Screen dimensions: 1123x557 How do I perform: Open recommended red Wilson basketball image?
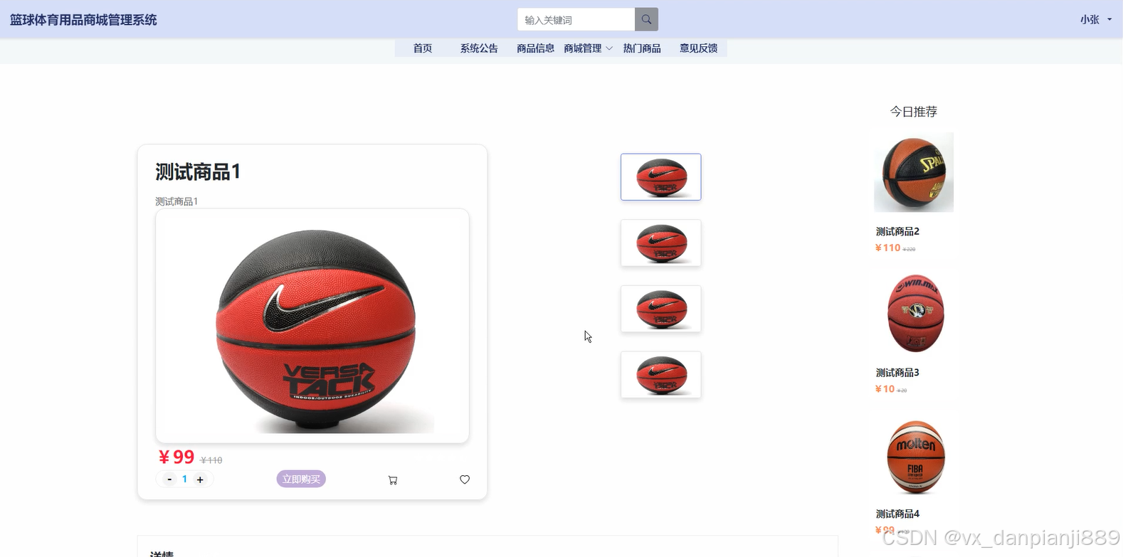tap(915, 313)
